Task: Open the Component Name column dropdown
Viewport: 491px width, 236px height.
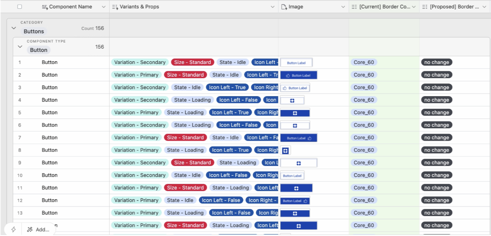Action: coord(103,7)
